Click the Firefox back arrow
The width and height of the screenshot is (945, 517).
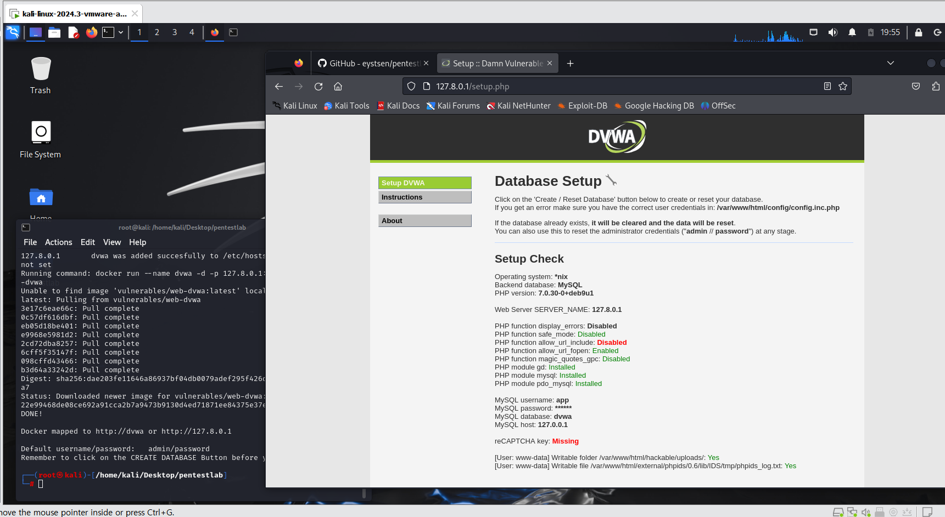pyautogui.click(x=279, y=87)
